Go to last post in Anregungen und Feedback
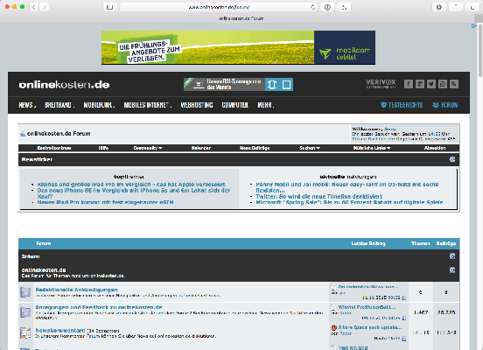The height and width of the screenshot is (350, 483). [x=404, y=318]
